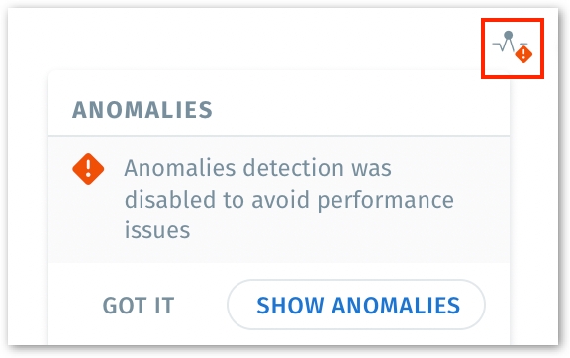Image resolution: width=570 pixels, height=358 pixels.
Task: Click the red-outlined anomalies toolbar icon
Action: (513, 47)
